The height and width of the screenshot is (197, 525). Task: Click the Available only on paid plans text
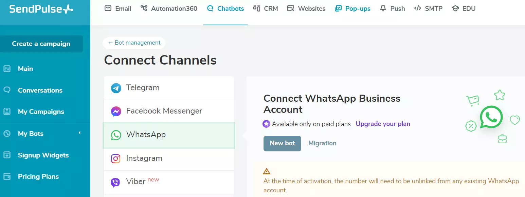(x=311, y=124)
